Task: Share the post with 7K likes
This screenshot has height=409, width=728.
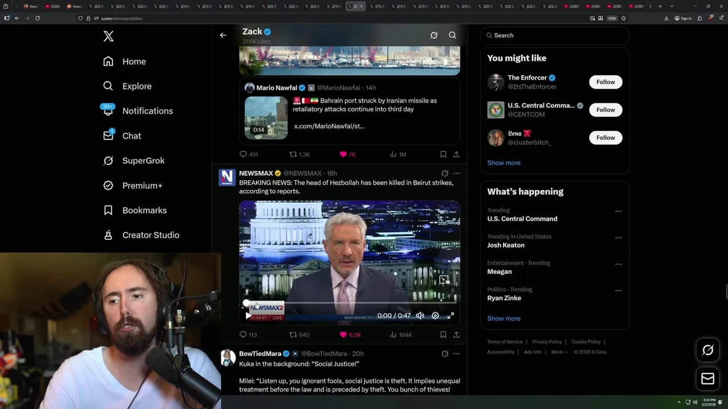Action: click(456, 155)
